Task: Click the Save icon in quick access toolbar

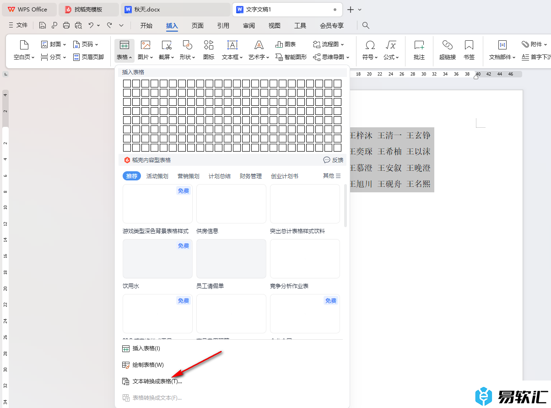Action: click(43, 26)
